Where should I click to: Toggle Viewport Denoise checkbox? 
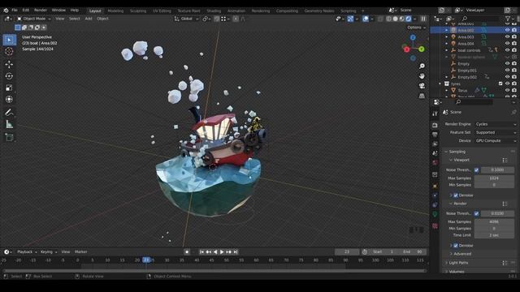456,195
